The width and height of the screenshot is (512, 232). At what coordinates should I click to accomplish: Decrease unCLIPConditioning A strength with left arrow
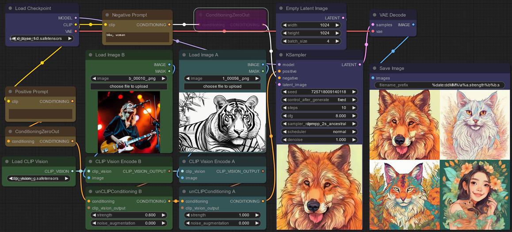point(188,215)
